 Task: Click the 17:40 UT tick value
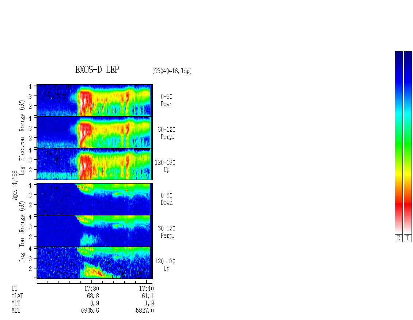(x=146, y=289)
